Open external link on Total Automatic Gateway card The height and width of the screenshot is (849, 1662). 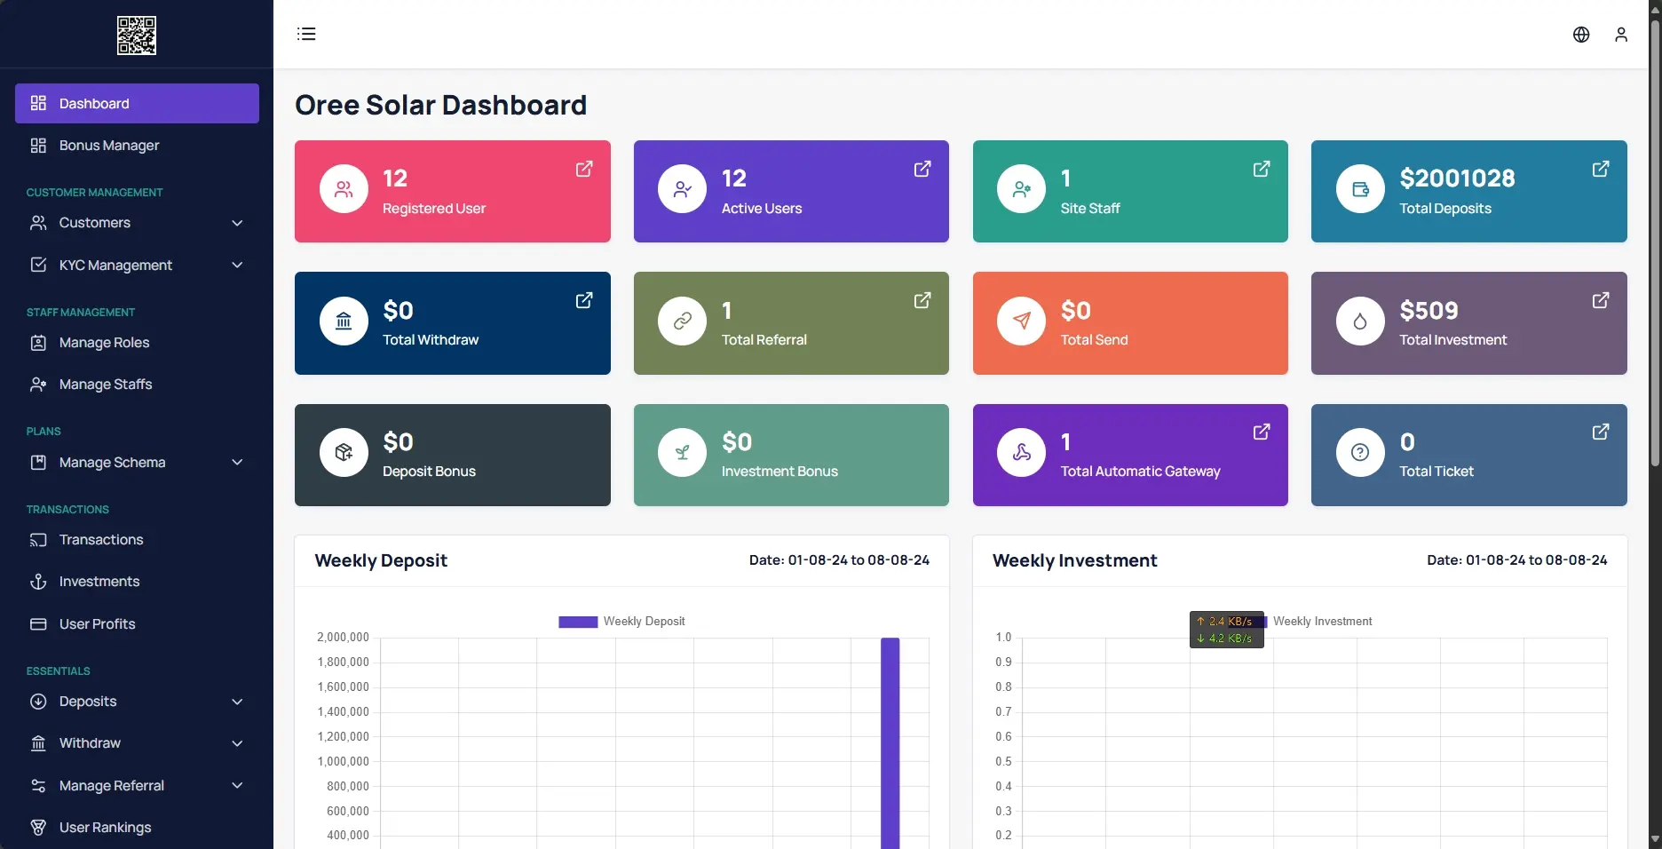coord(1261,432)
